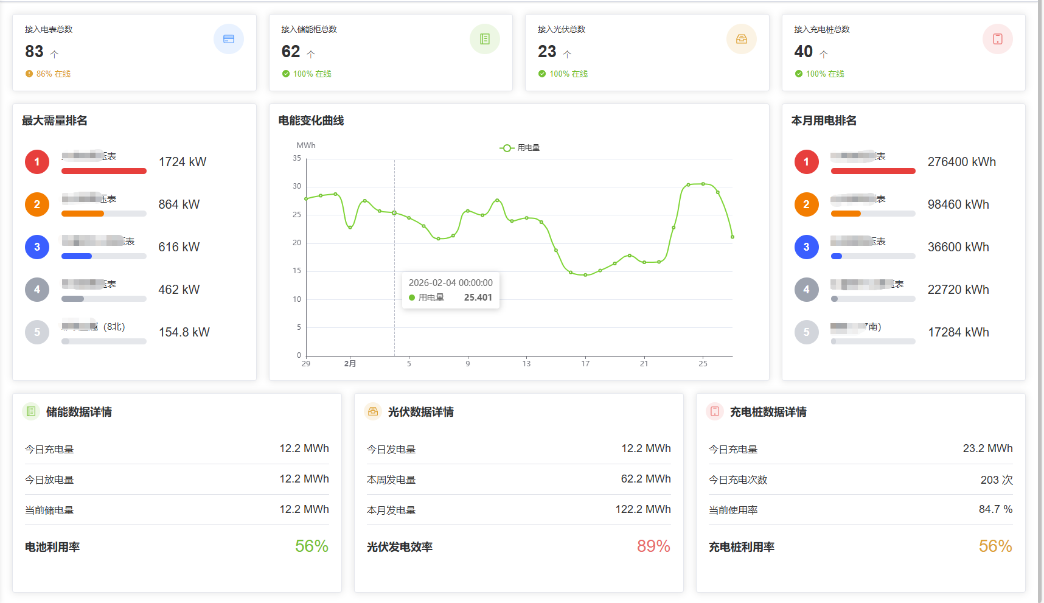Click the red progress bar of top demand meter
1044x603 pixels.
click(103, 171)
